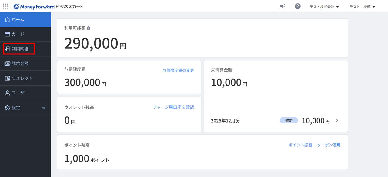The image size is (388, 177).
Task: Open announcements megaphone icon
Action: (283, 6)
